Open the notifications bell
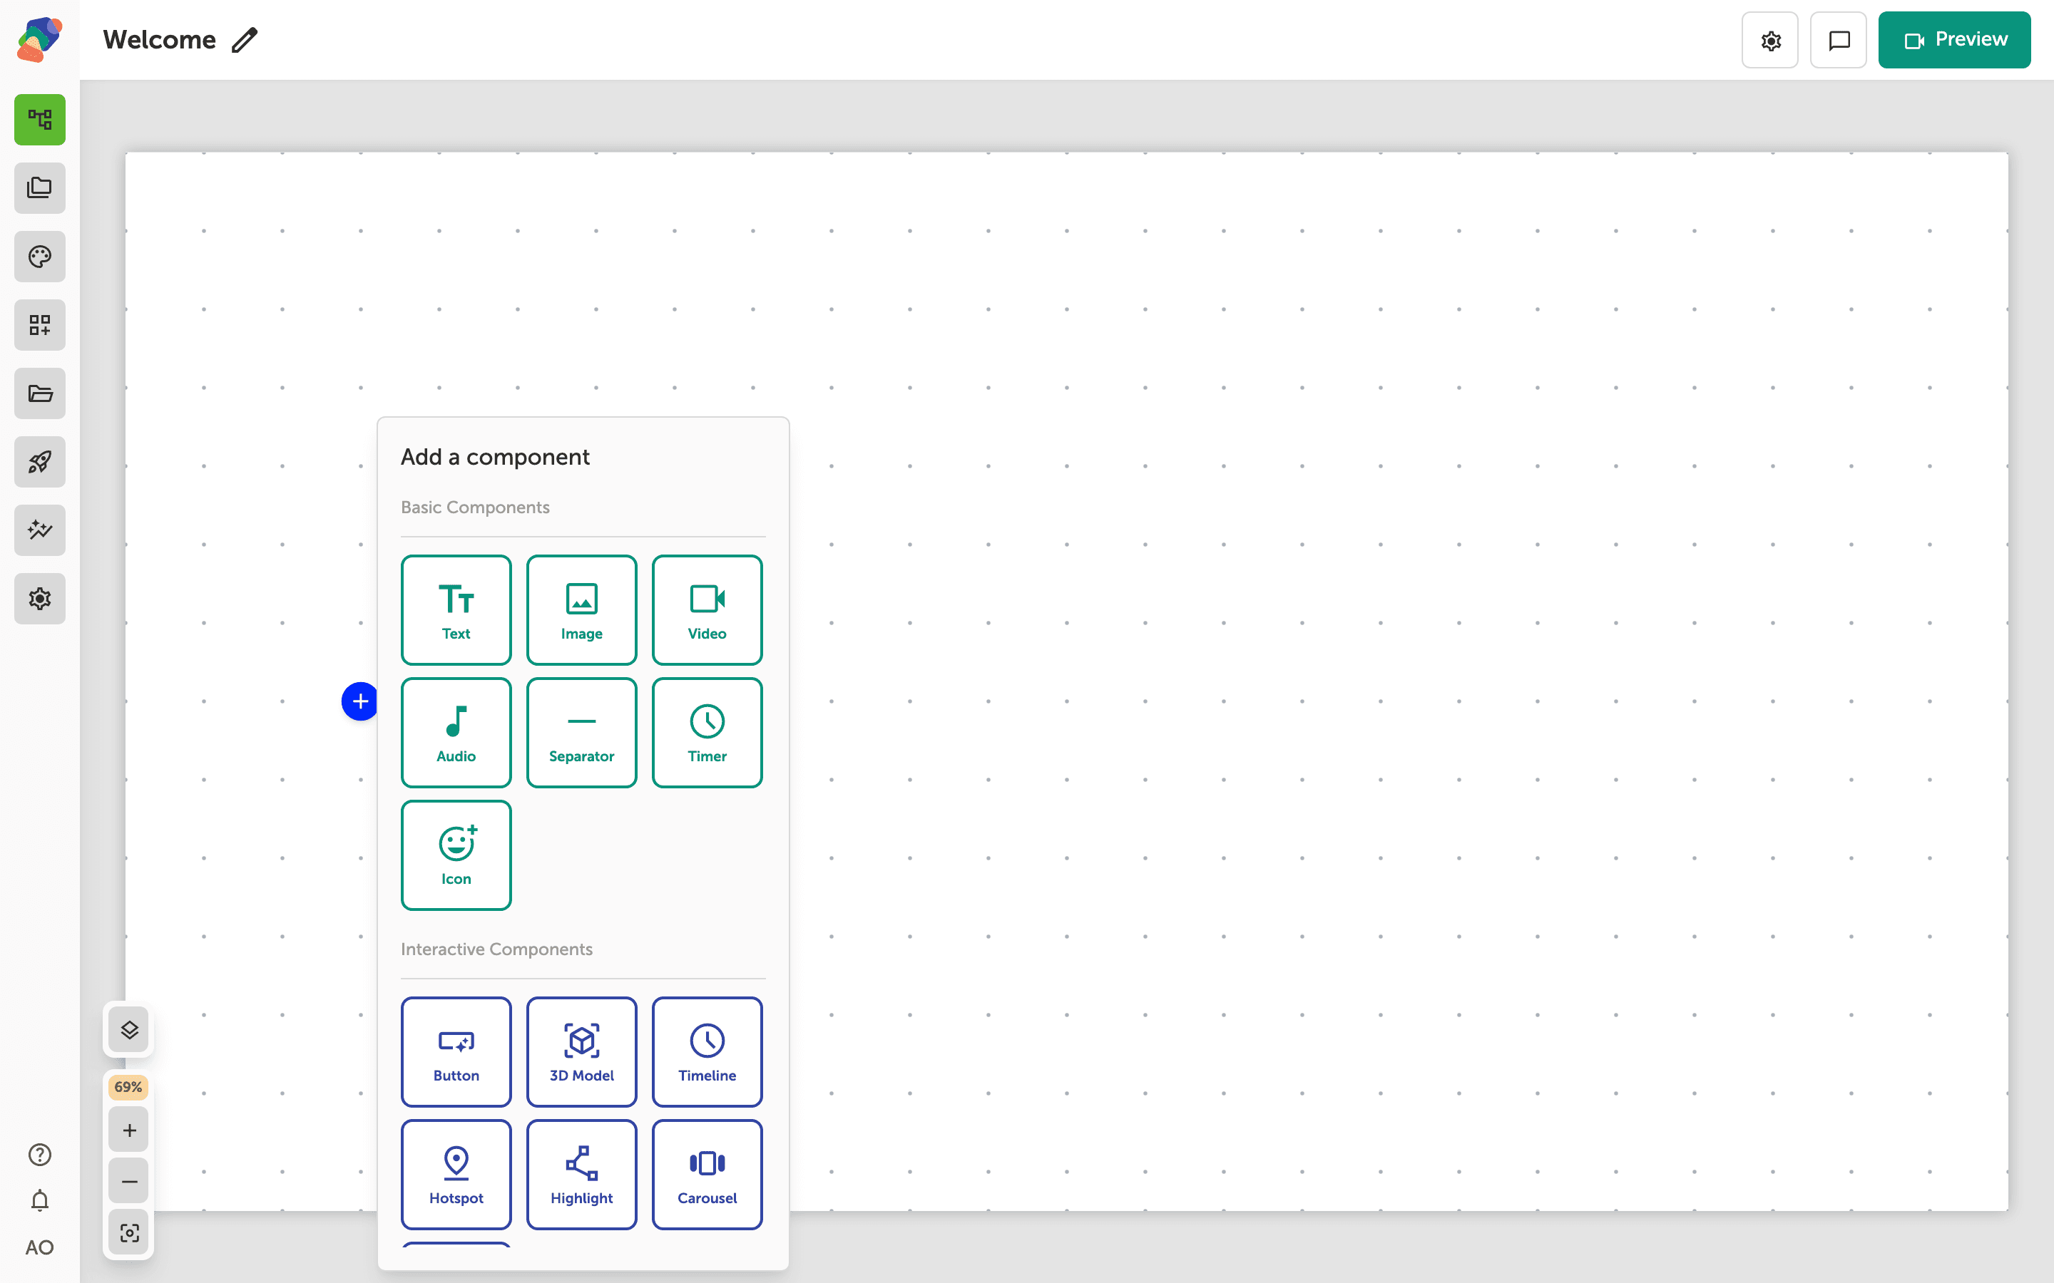 pyautogui.click(x=40, y=1201)
